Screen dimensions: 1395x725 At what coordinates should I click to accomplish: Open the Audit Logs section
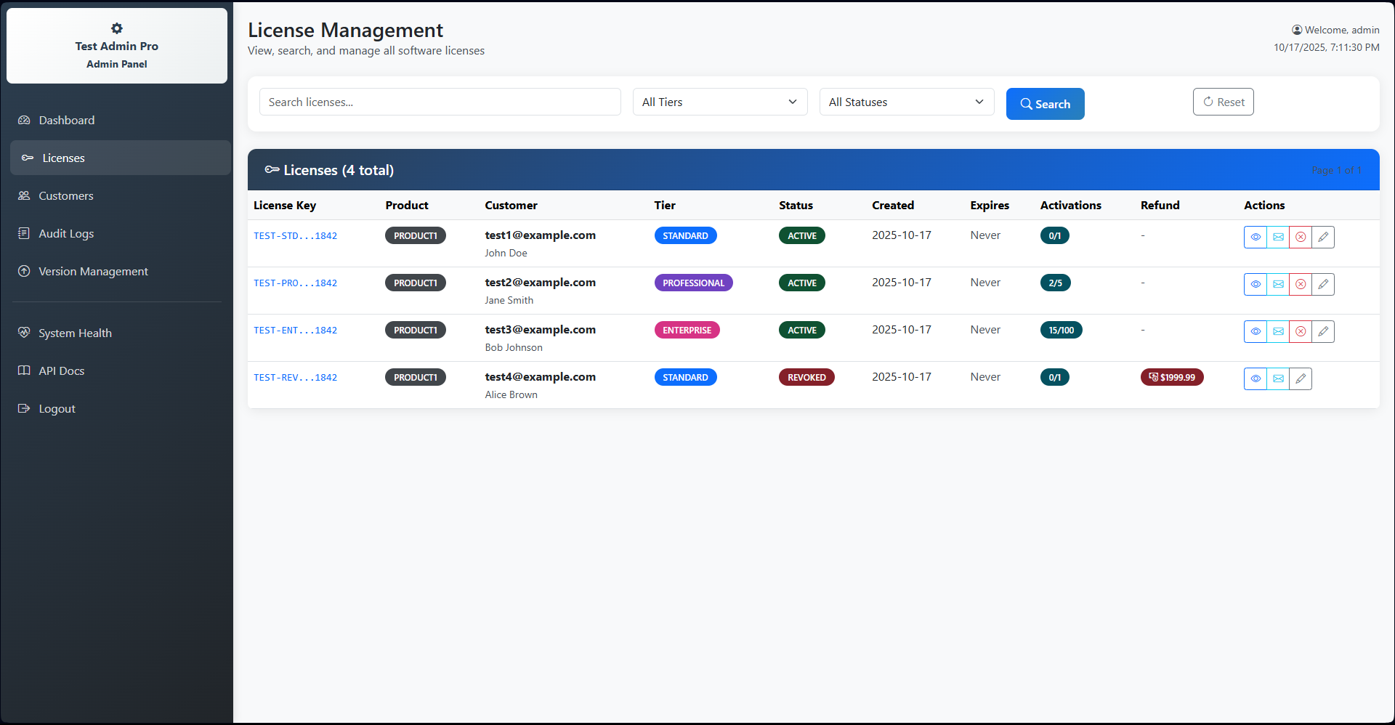66,233
